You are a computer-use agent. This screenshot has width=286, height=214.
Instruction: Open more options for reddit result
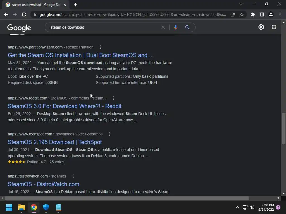113,98
